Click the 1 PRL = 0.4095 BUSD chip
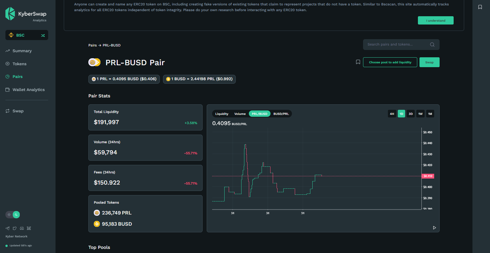The width and height of the screenshot is (490, 253). coord(124,79)
